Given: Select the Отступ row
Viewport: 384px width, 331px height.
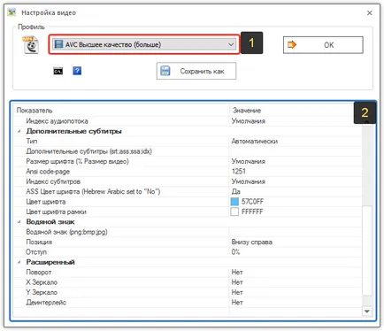Looking at the screenshot, I should coord(188,252).
